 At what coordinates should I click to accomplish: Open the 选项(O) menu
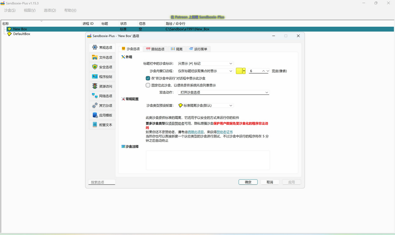[50, 10]
